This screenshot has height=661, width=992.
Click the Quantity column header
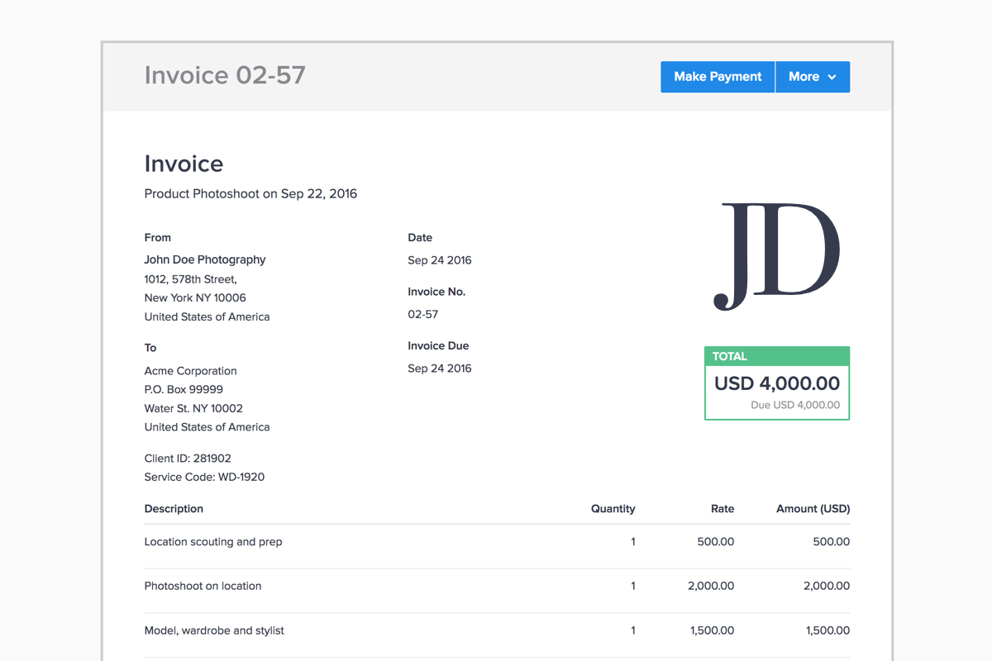pyautogui.click(x=613, y=509)
